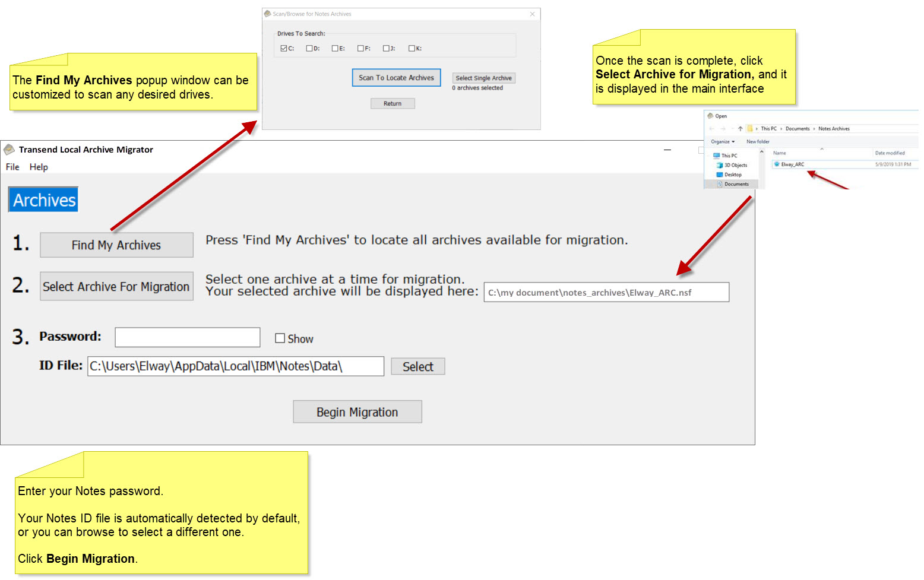
Task: Click the chevron after This PC in the breadcrumb
Action: coord(781,129)
